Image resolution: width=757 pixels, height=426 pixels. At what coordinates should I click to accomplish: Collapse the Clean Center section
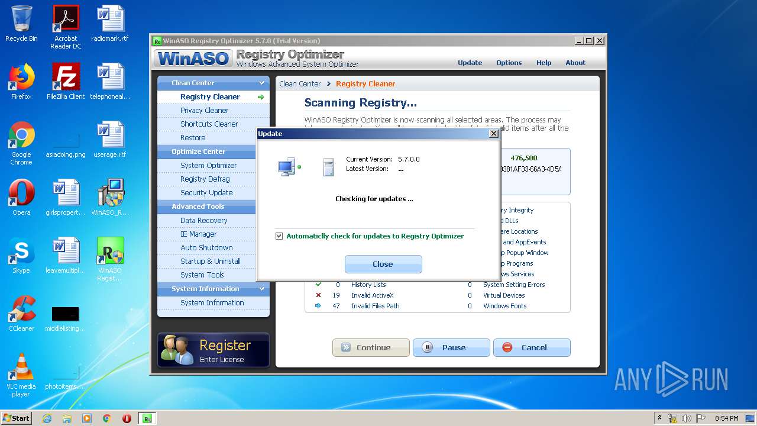[262, 83]
